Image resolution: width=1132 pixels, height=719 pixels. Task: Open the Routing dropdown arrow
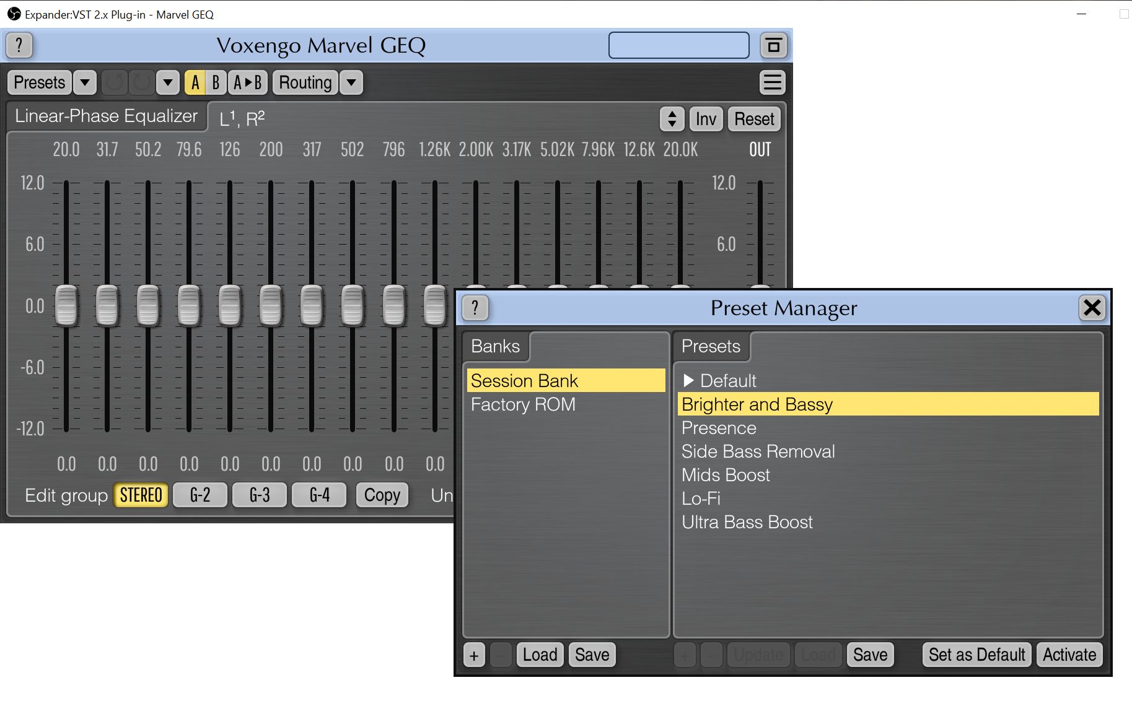click(x=351, y=82)
